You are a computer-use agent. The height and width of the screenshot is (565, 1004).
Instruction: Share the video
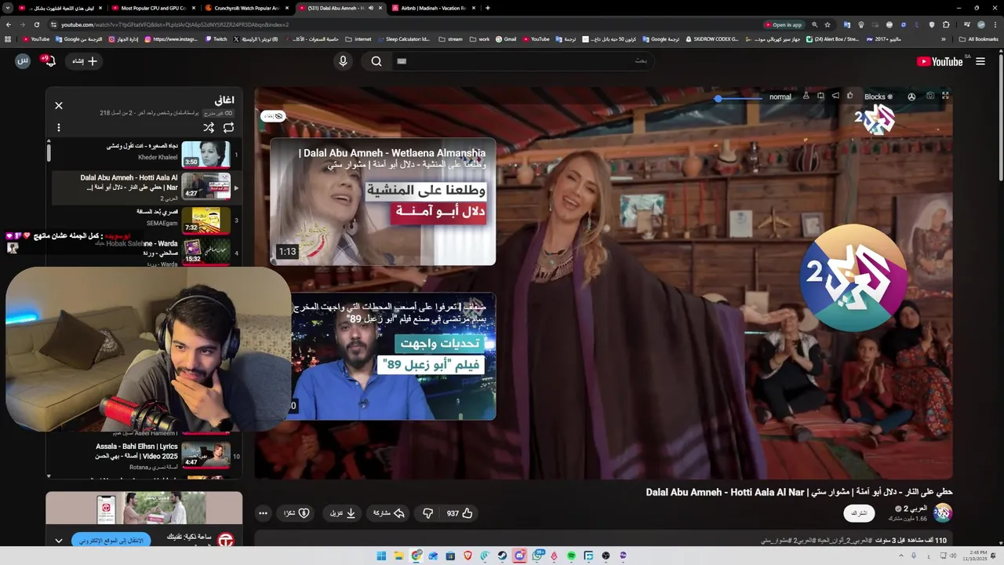click(388, 513)
